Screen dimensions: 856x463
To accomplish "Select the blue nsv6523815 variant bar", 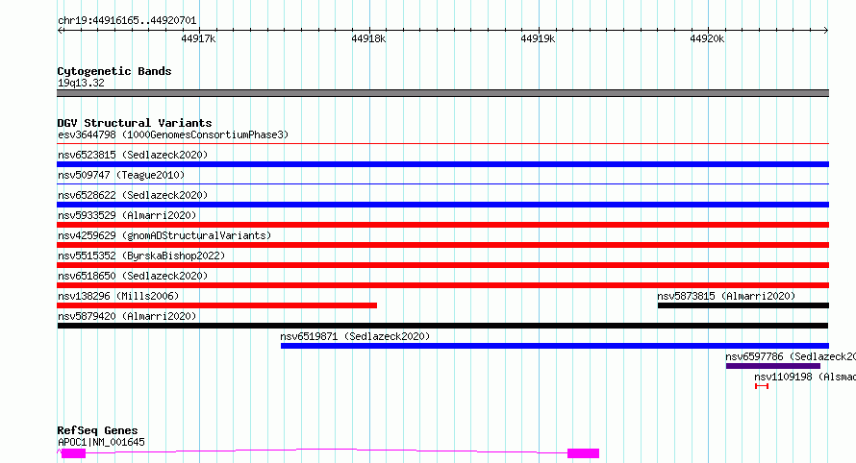I will pyautogui.click(x=442, y=164).
